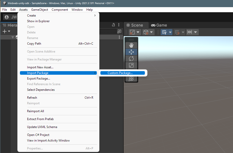
Task: Select the Move tool
Action: coord(131,52)
